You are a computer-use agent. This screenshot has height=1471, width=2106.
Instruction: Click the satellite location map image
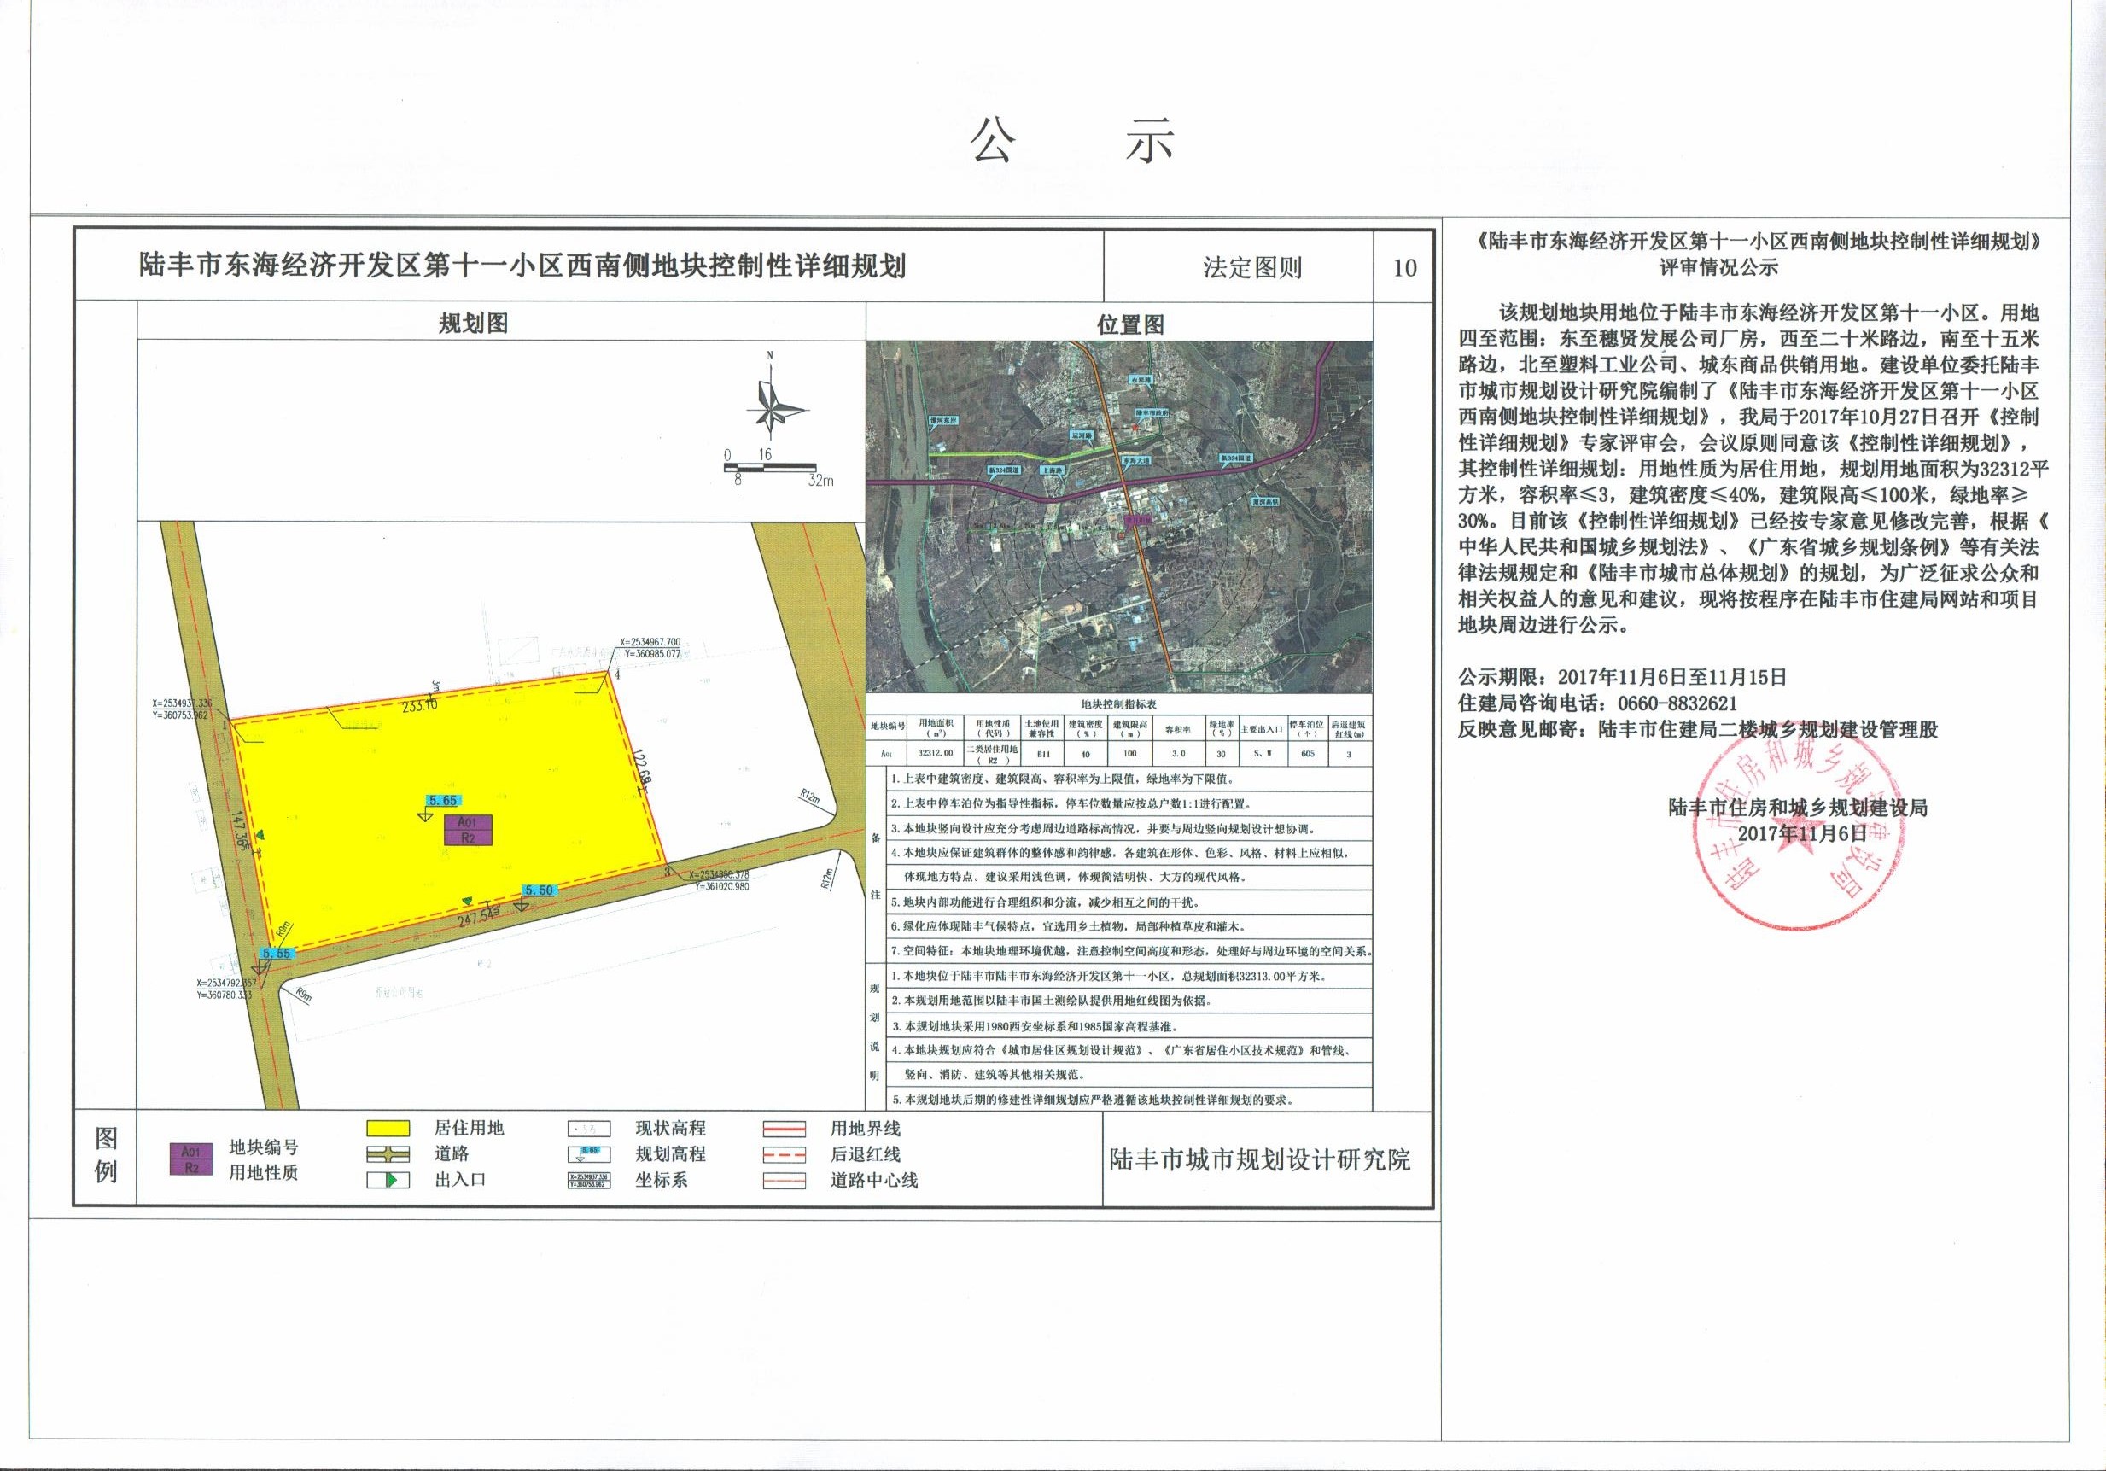coord(1119,517)
